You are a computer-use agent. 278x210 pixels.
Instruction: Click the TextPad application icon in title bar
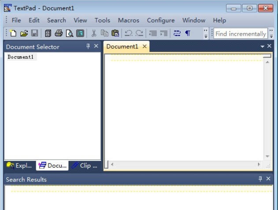click(7, 8)
